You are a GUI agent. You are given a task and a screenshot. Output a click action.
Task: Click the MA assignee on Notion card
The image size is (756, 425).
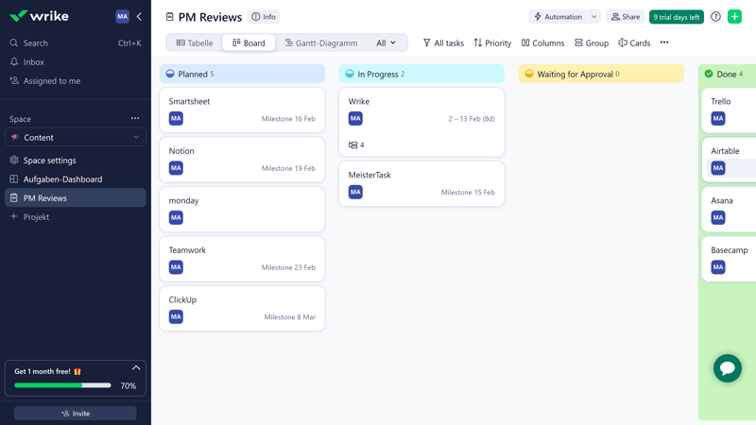tap(176, 168)
